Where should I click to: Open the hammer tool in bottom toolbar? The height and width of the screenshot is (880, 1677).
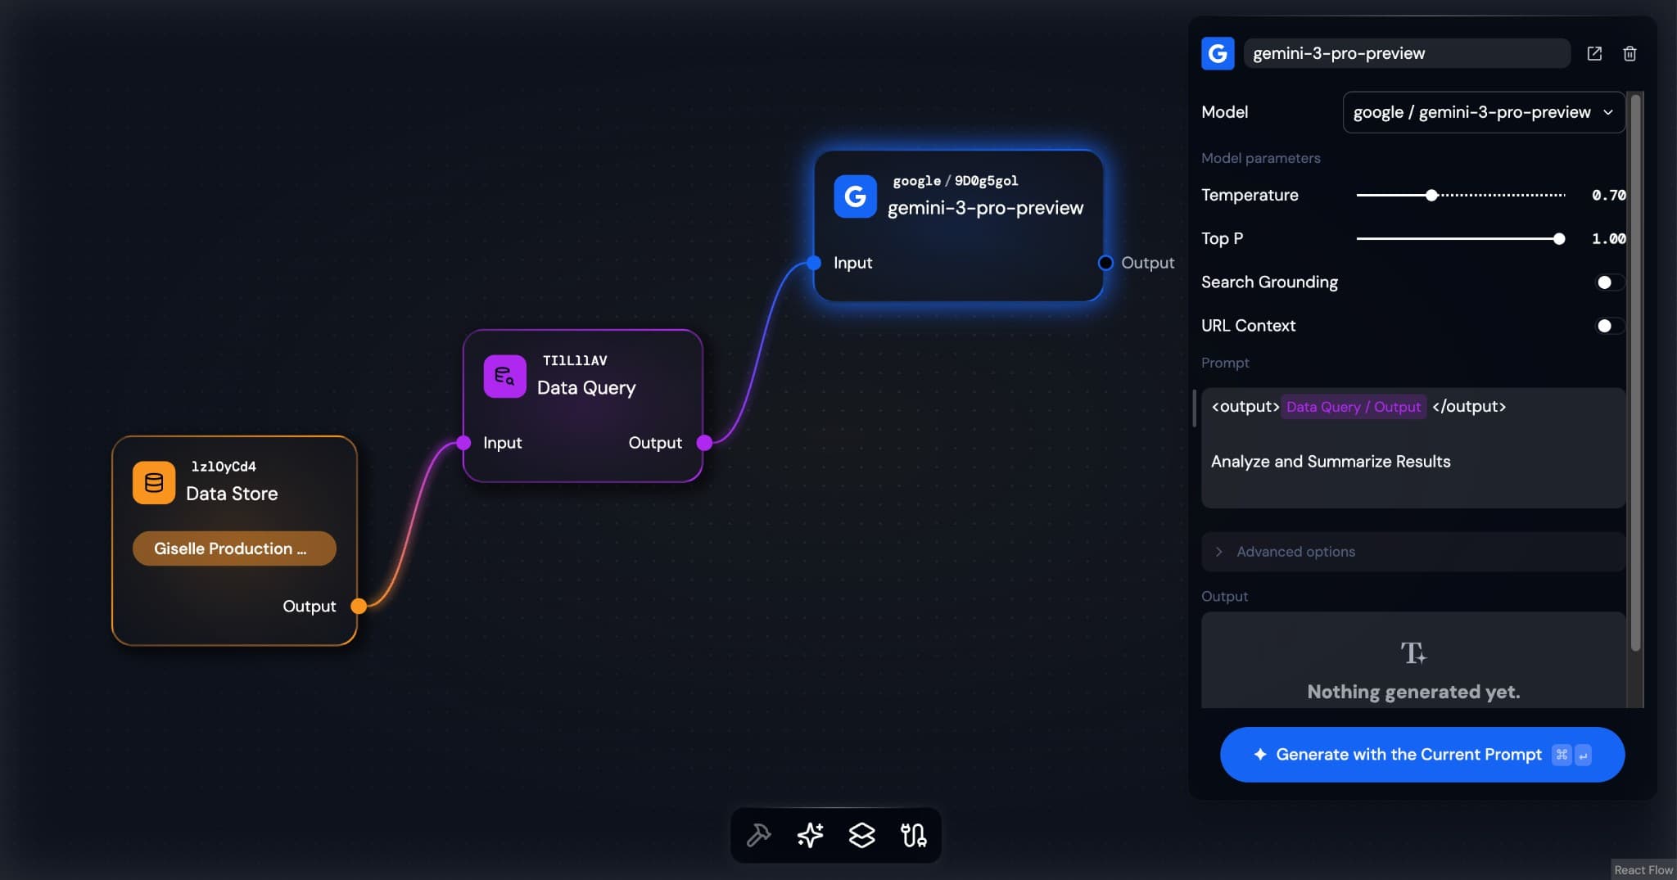(758, 835)
